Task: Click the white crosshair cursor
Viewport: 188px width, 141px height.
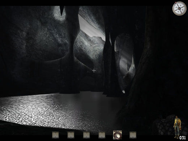Action: click(94, 71)
